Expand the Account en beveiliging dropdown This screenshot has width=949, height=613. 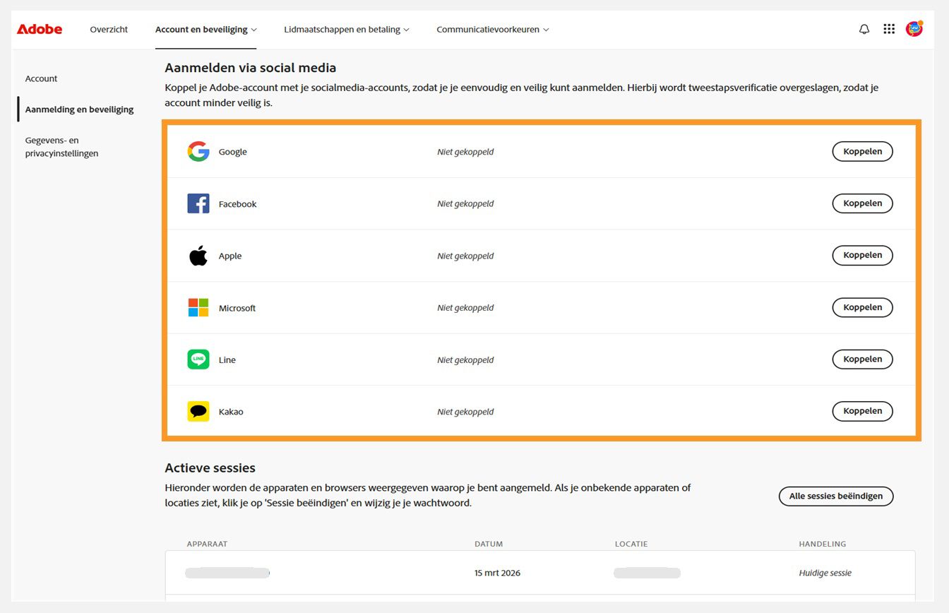click(205, 30)
